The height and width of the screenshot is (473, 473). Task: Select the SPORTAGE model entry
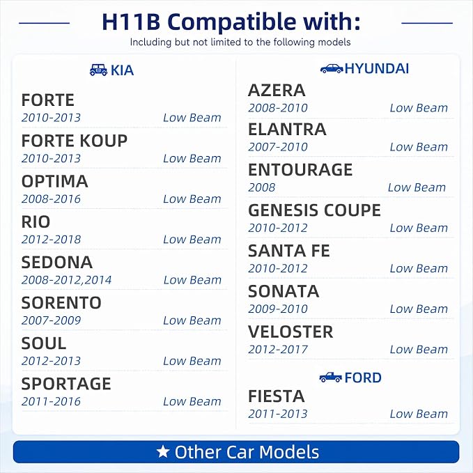click(x=124, y=392)
